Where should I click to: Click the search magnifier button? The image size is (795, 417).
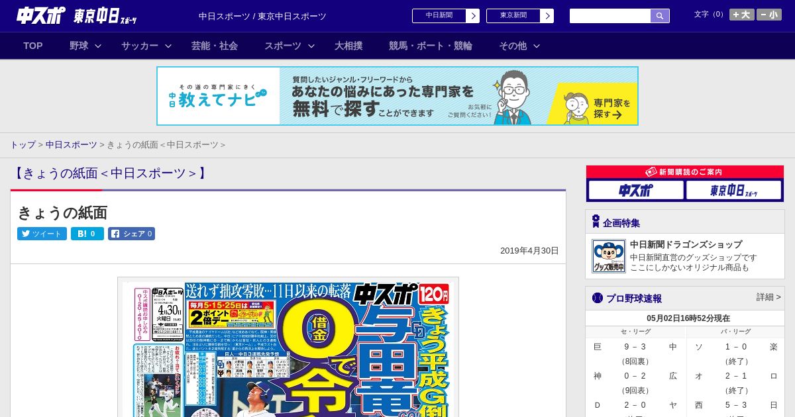[660, 16]
